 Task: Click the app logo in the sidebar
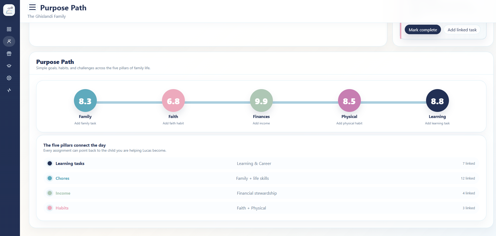tap(9, 10)
